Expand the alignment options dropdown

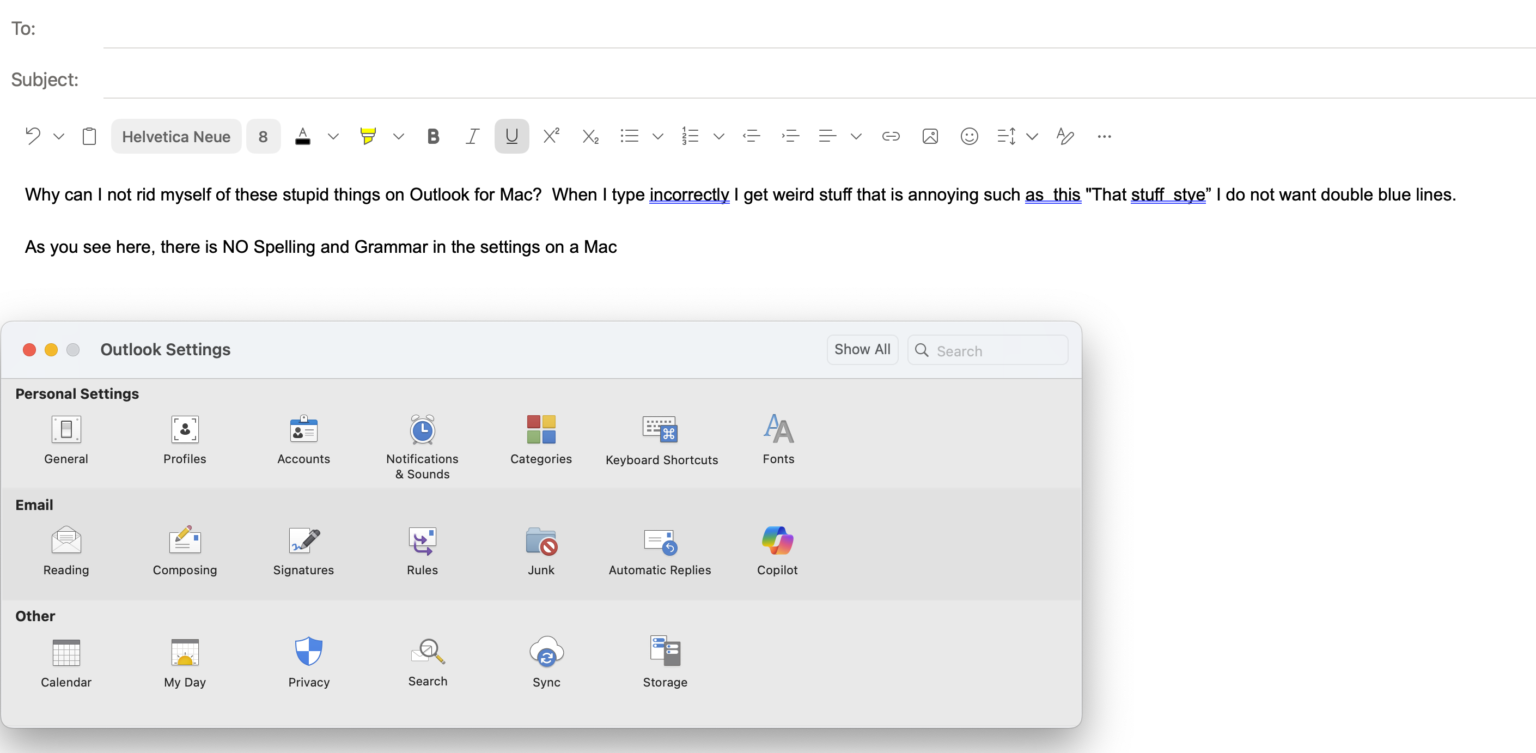pyautogui.click(x=856, y=137)
